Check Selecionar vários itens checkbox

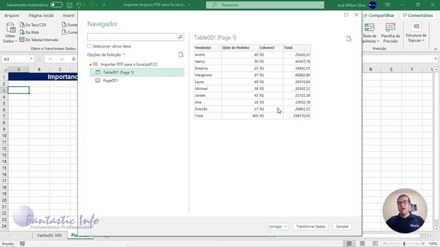coord(89,46)
